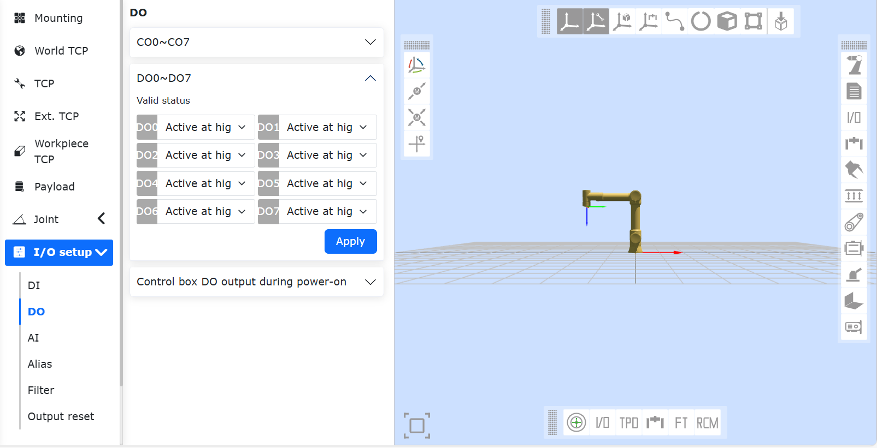The height and width of the screenshot is (448, 877).
Task: Open the clamp gripper icon in right toolbar
Action: 854,144
